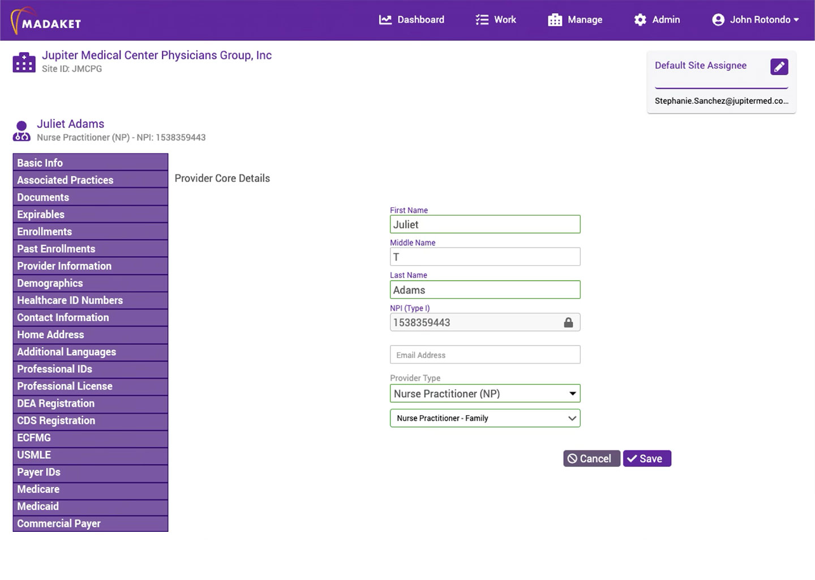815x580 pixels.
Task: Click the Juliet Adams provider name
Action: pos(71,123)
